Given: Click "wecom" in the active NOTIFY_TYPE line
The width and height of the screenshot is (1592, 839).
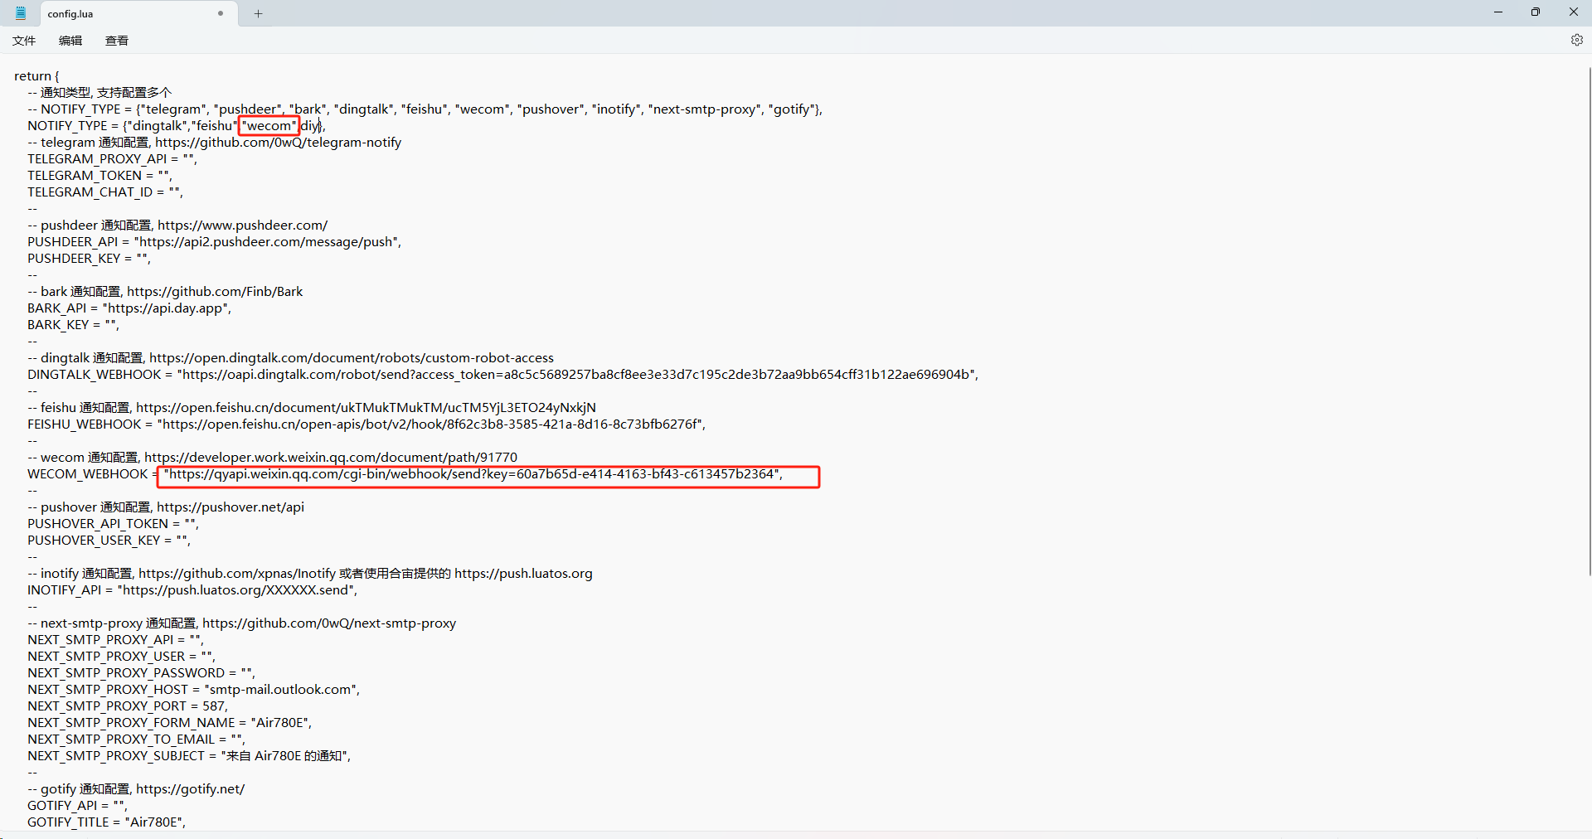Looking at the screenshot, I should 269,126.
